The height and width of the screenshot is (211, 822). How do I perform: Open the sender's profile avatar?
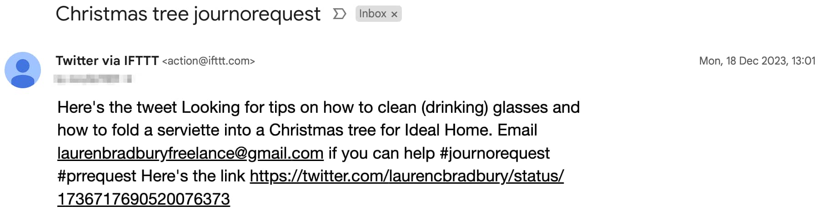coord(23,70)
